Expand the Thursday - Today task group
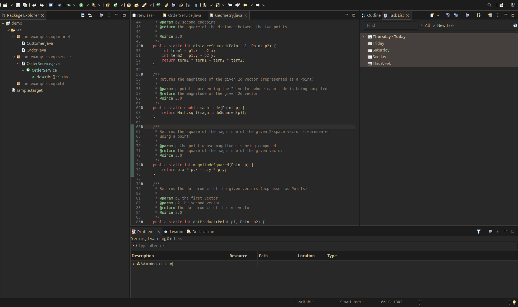The width and height of the screenshot is (518, 307). [363, 37]
